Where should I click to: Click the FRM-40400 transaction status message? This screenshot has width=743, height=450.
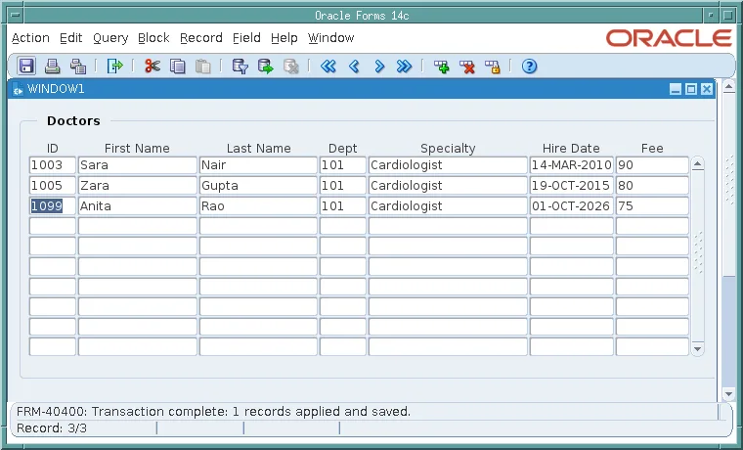pos(213,412)
